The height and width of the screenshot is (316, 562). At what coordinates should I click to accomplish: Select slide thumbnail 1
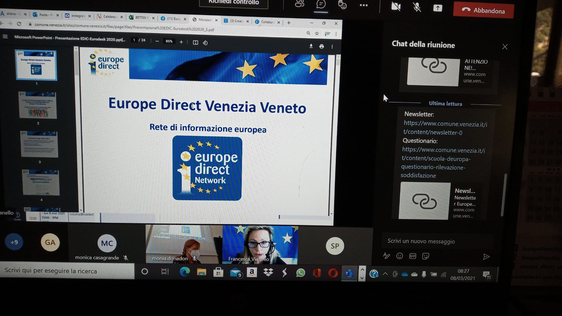36,65
